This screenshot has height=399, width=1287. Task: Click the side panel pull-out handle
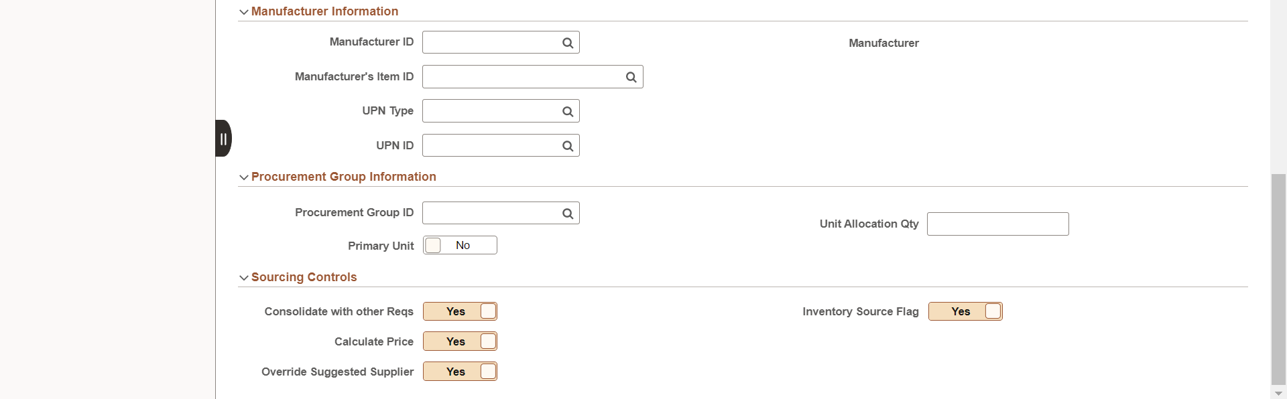(x=223, y=138)
